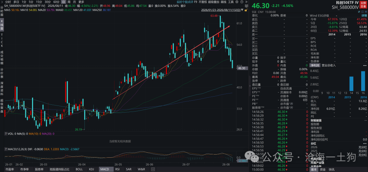Select the 资金 tab at bottom right
368x172 pixels.
323,169
